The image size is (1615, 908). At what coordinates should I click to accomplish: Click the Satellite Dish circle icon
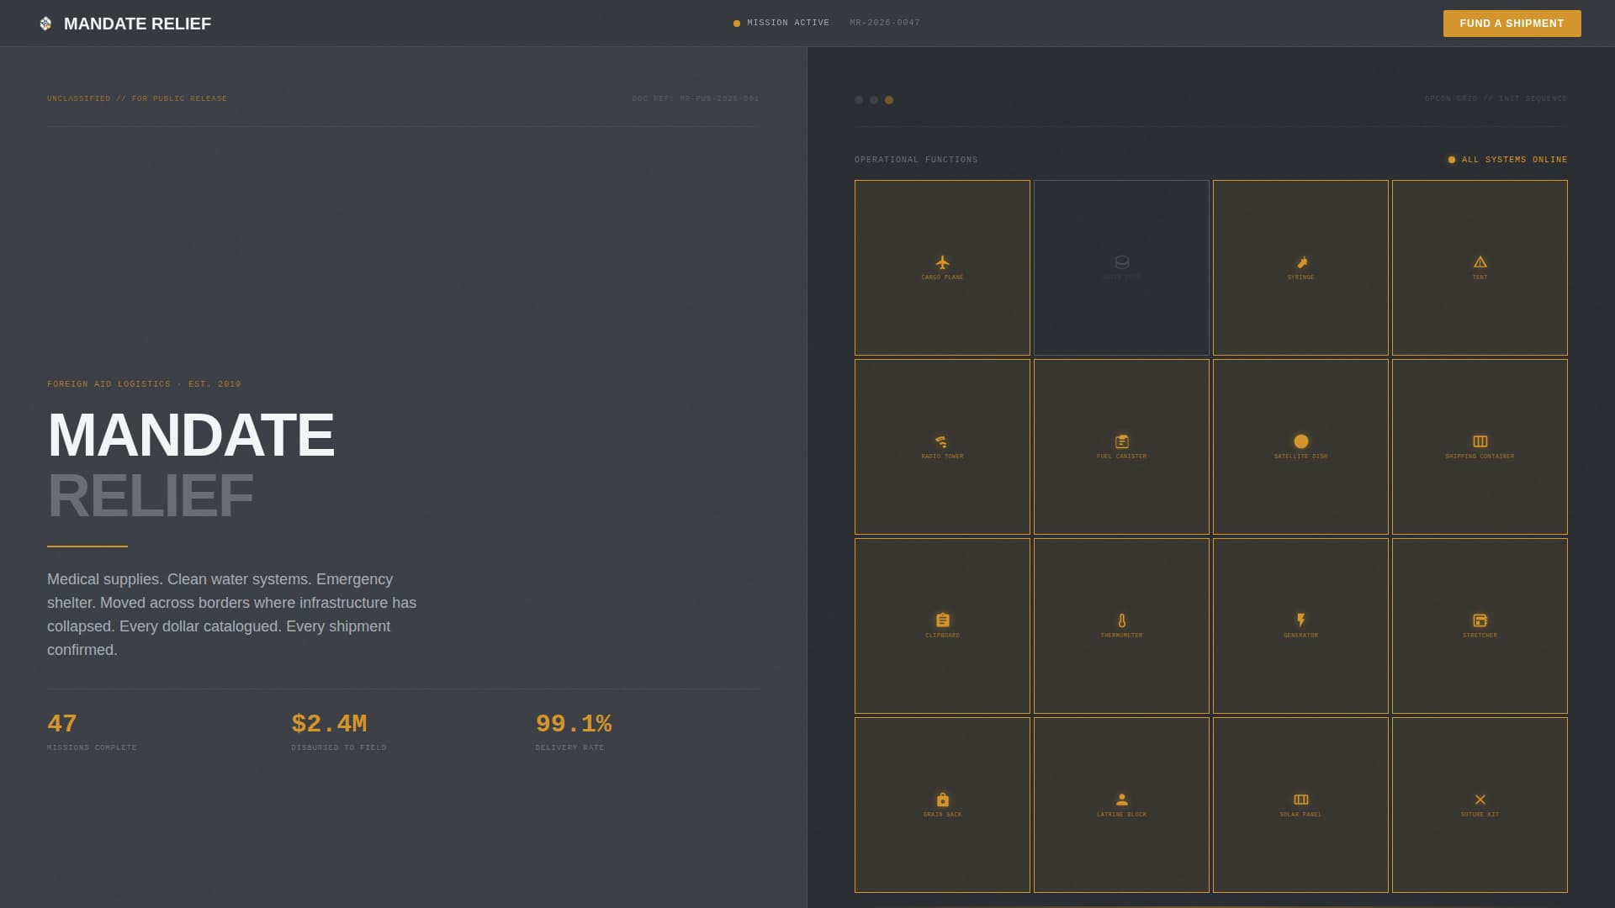click(x=1300, y=441)
